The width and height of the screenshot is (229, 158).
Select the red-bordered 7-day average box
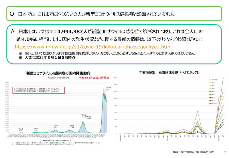(x=38, y=90)
